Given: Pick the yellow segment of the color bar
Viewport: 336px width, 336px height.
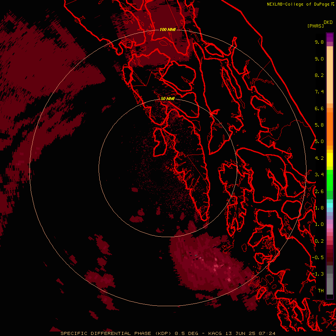Looking at the screenshot, I should [330, 160].
